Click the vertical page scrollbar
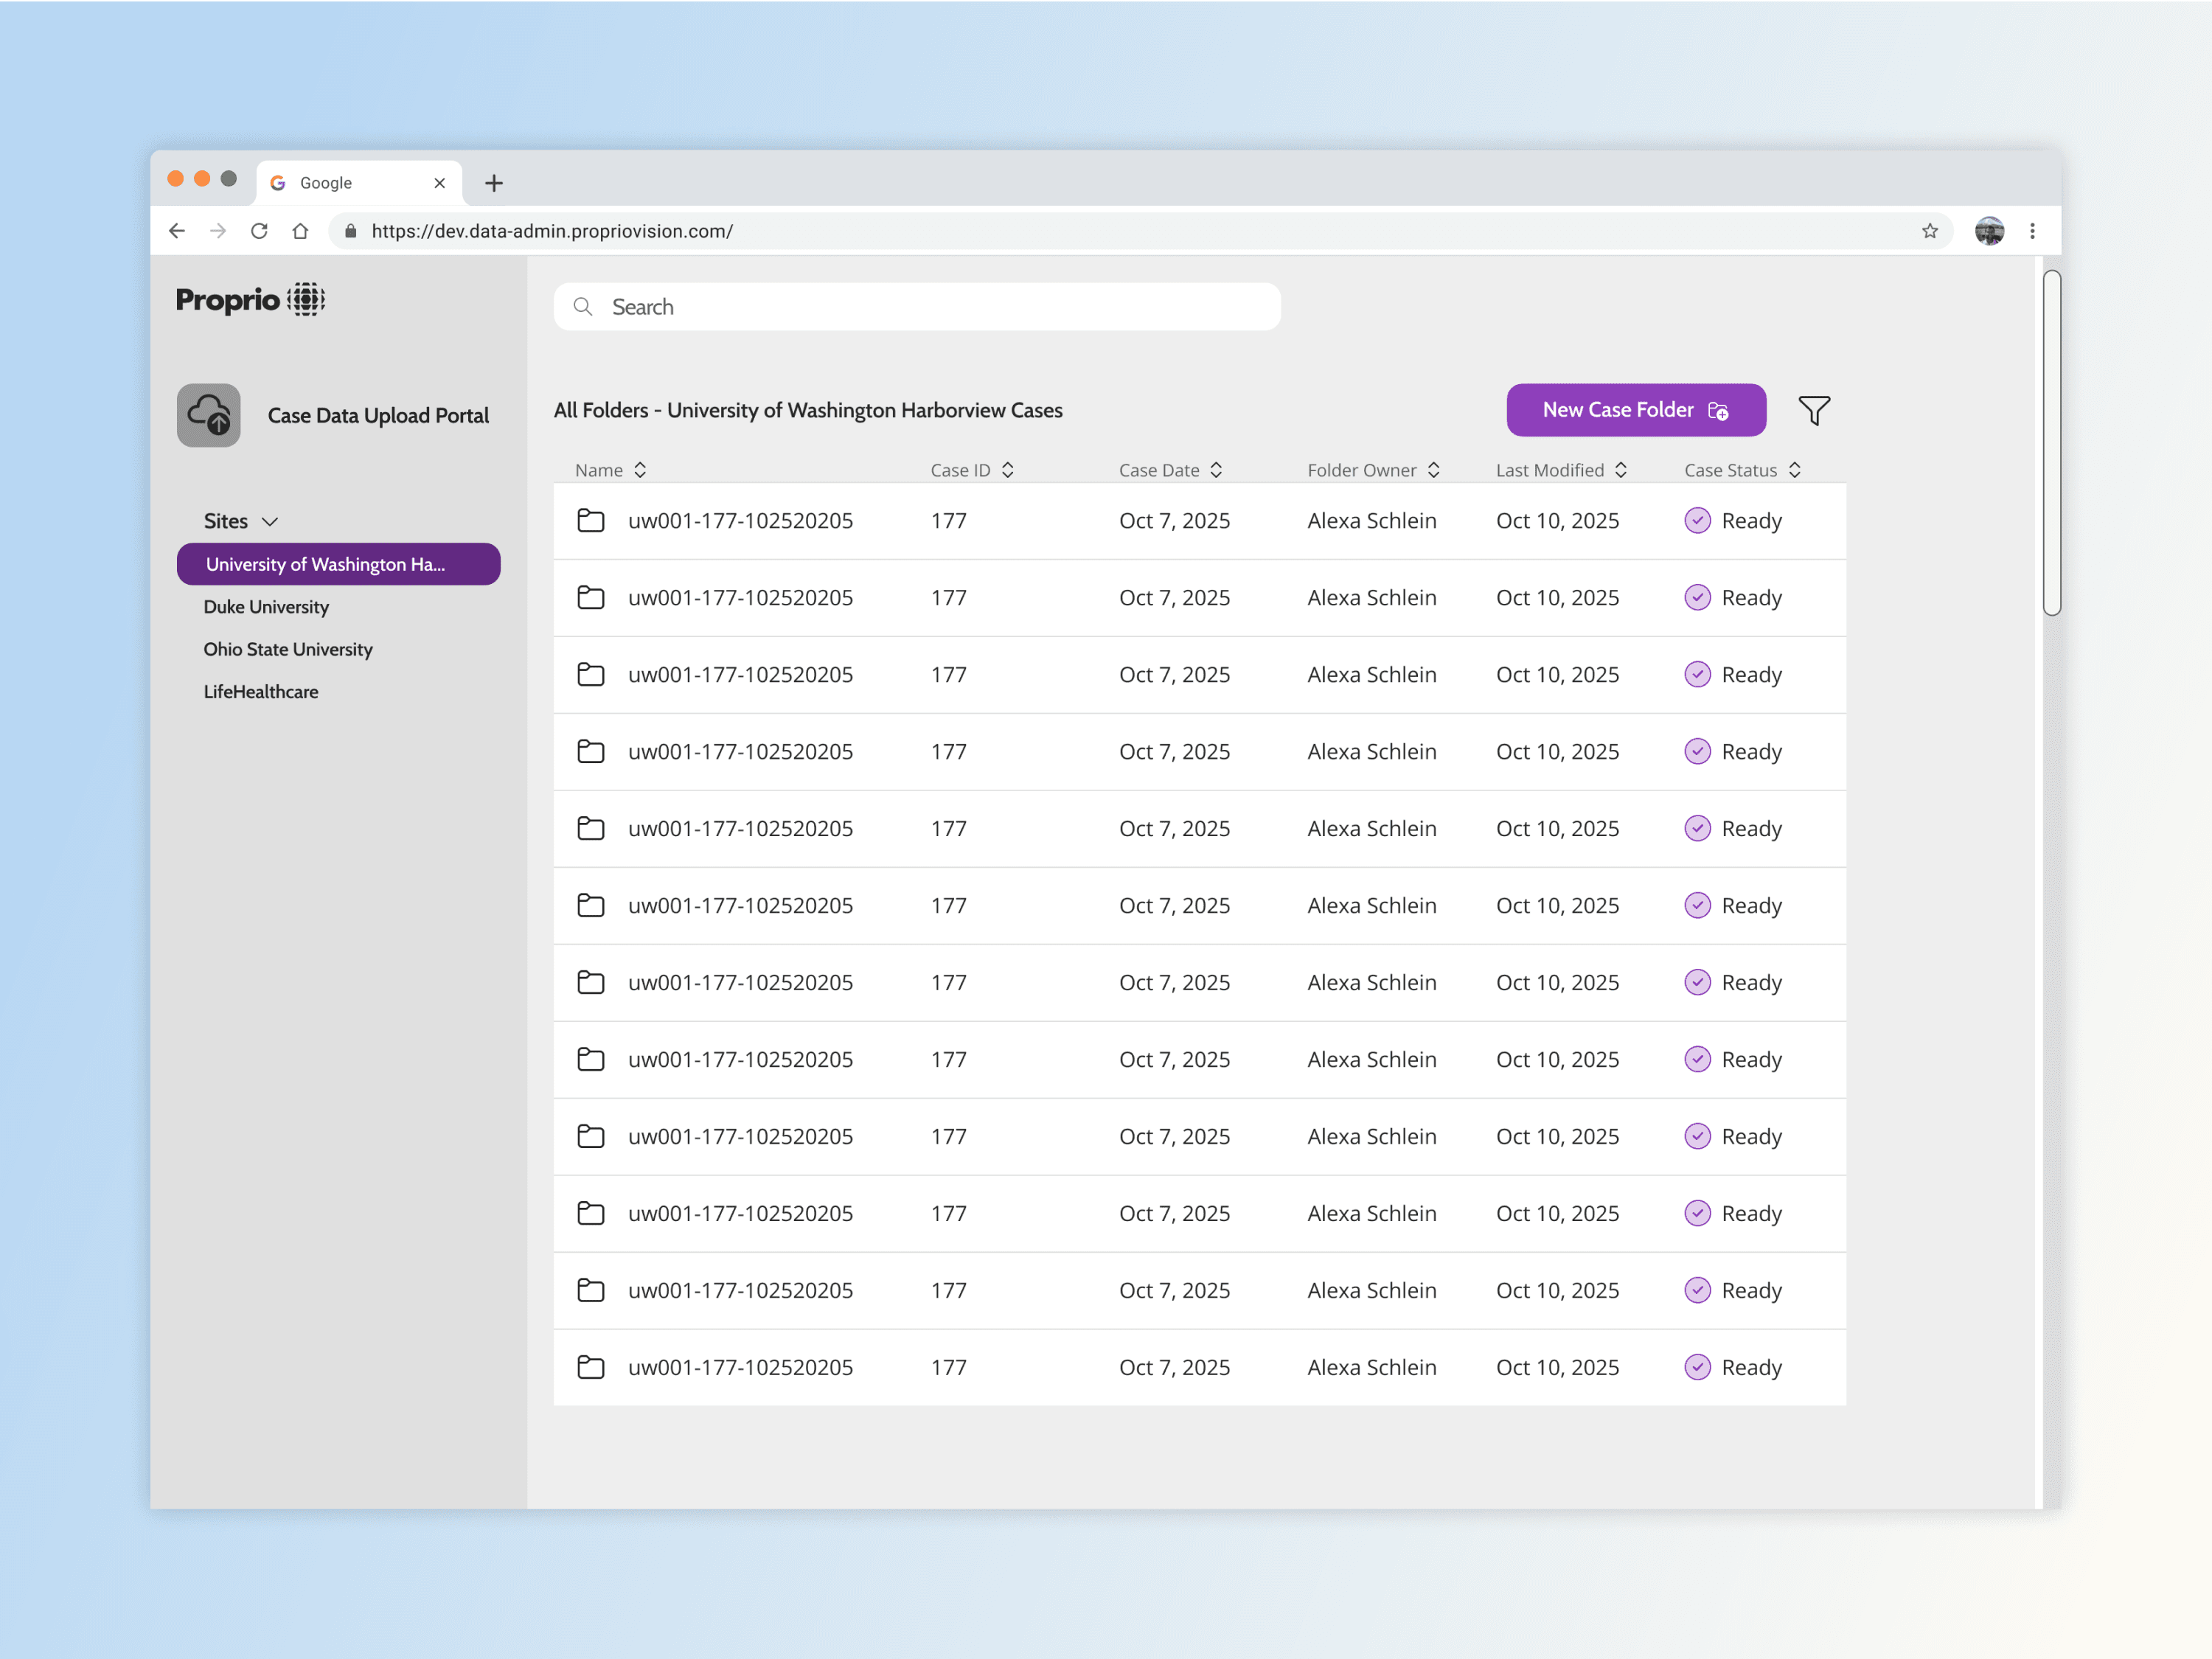 coord(2051,443)
